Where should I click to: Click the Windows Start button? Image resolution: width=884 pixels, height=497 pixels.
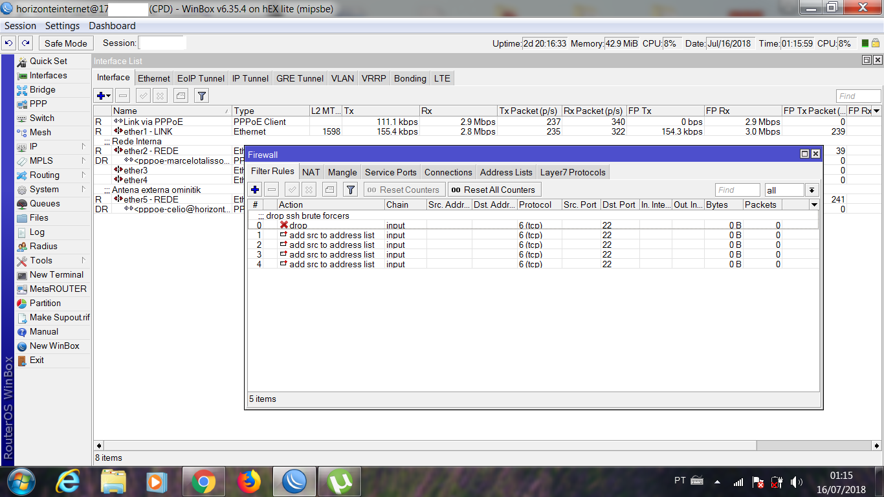click(20, 481)
